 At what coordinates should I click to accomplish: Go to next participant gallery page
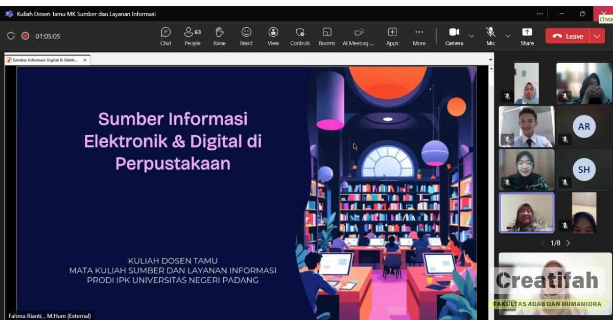[x=568, y=243]
